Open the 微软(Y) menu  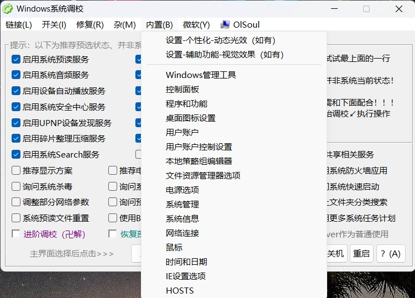click(x=196, y=25)
